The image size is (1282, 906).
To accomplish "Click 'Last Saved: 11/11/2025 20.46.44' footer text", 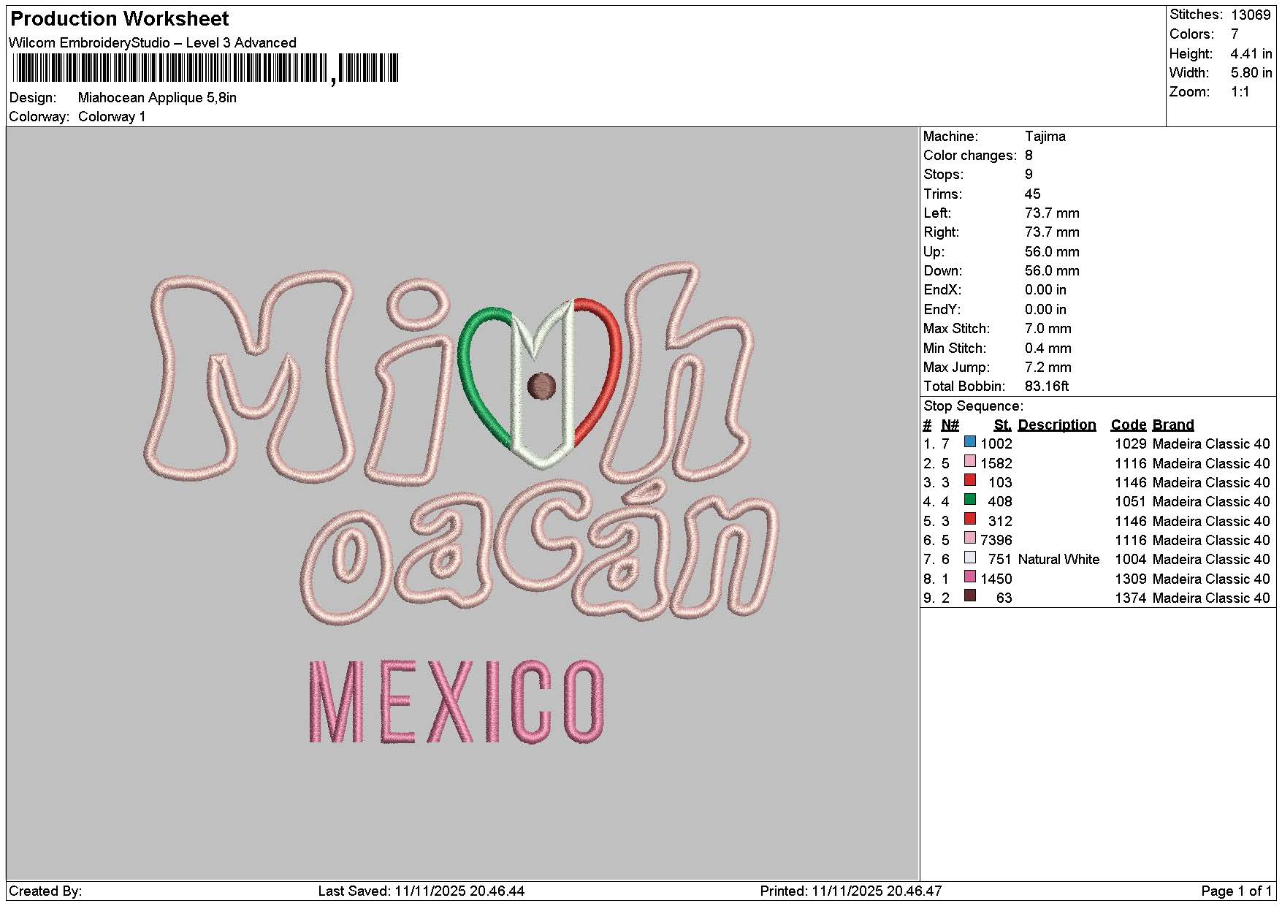I will [421, 891].
